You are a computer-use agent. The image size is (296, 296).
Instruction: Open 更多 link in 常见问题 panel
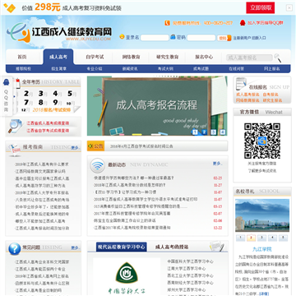click(x=75, y=247)
